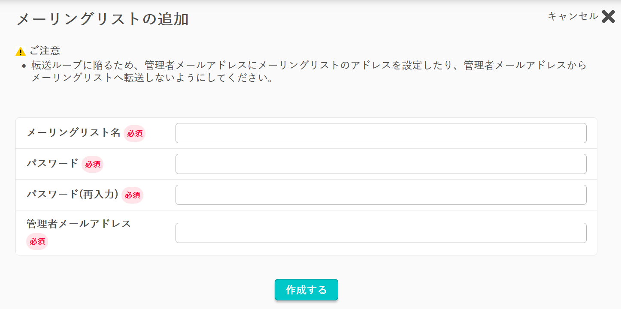Screen dimensions: 621x309
Task: Click the 必須 badge beside パスワード(再入力)
Action: tap(133, 195)
